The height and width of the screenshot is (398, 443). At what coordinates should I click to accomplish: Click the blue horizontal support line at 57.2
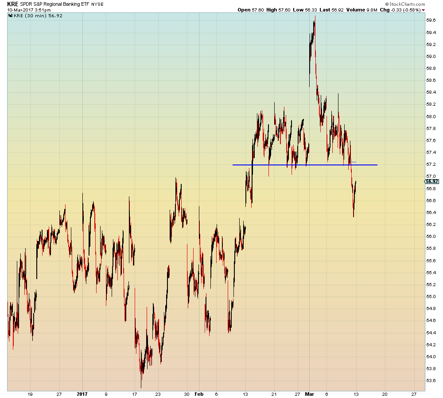click(x=305, y=165)
